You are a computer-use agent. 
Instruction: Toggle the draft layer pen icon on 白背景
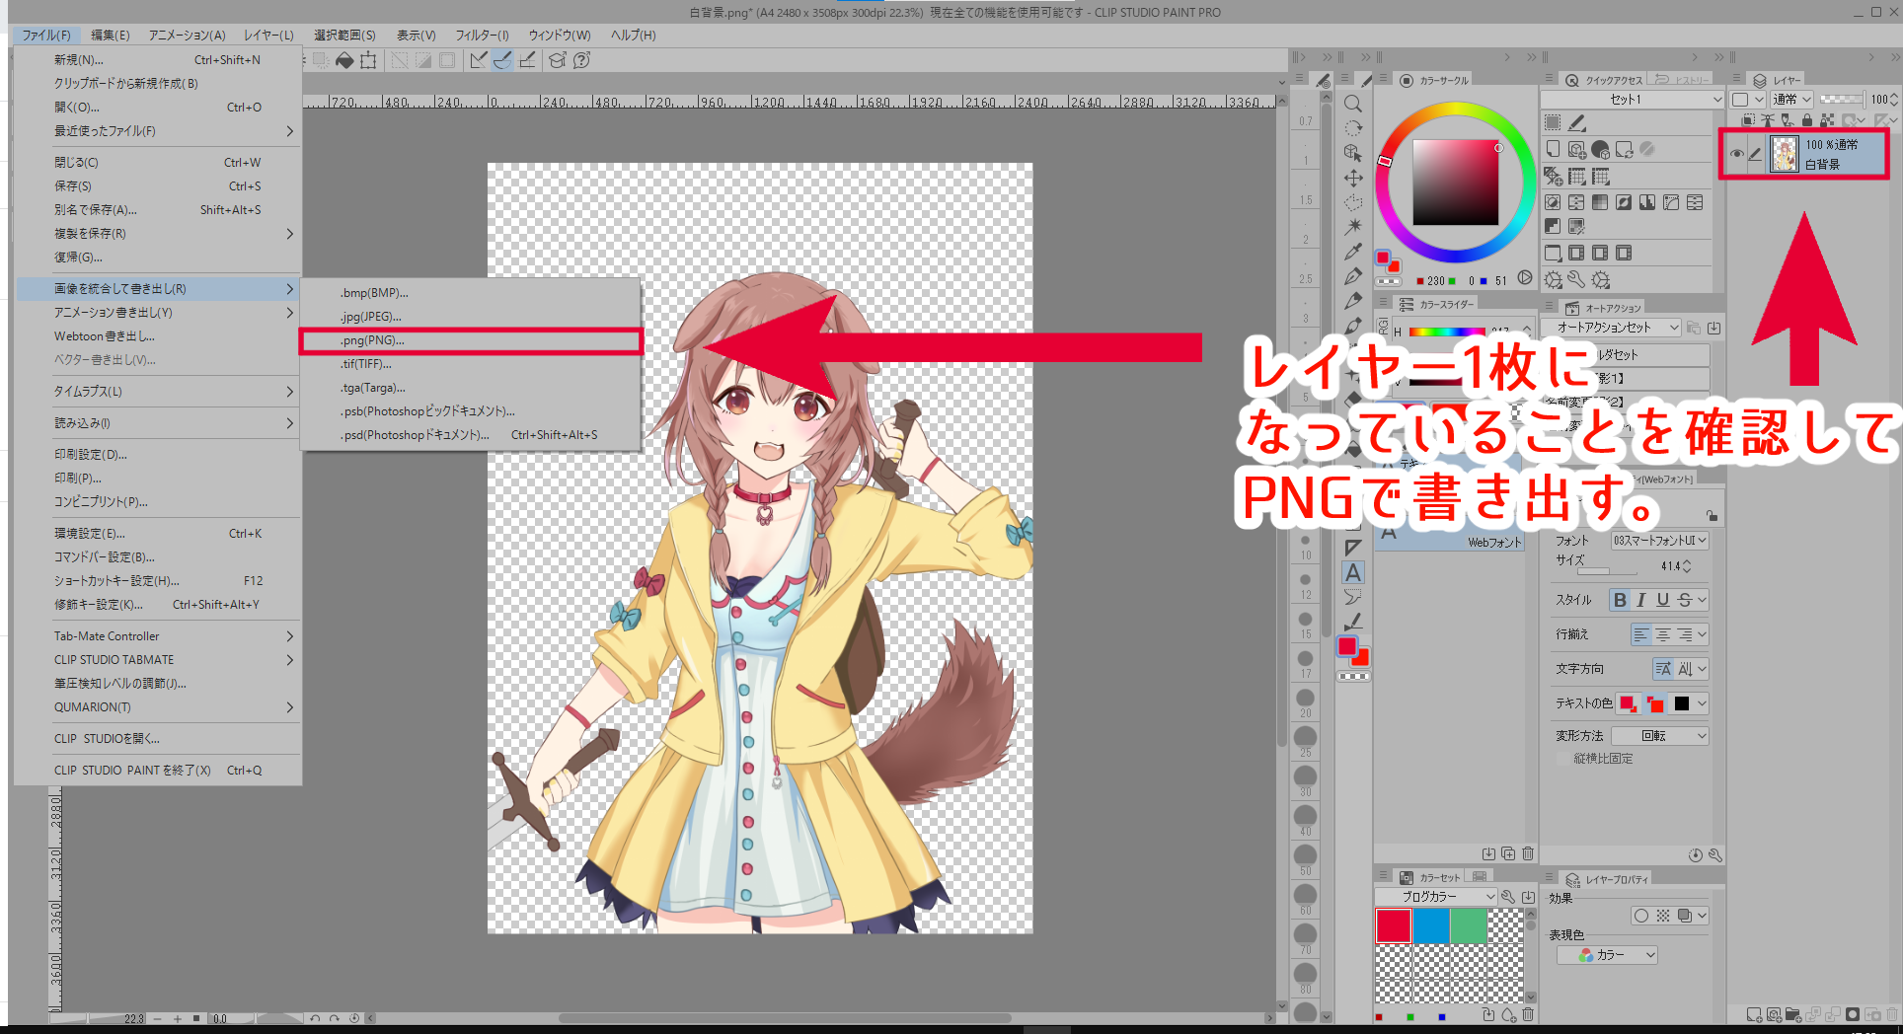(1755, 154)
